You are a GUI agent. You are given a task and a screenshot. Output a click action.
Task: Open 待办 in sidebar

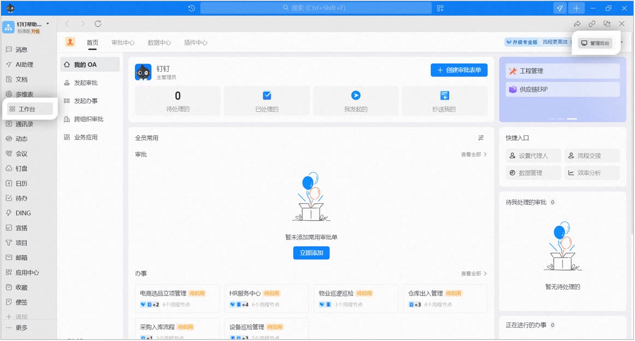(17, 198)
